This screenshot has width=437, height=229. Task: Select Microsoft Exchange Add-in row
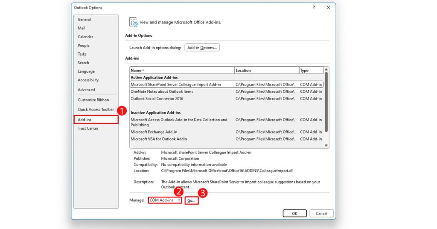(x=226, y=132)
